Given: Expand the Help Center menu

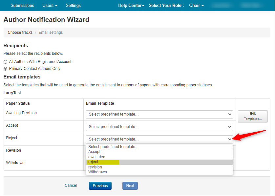Looking at the screenshot, I should click(131, 6).
